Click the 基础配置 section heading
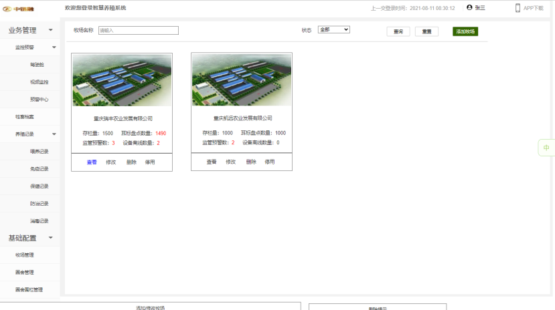This screenshot has width=555, height=310. pos(22,238)
